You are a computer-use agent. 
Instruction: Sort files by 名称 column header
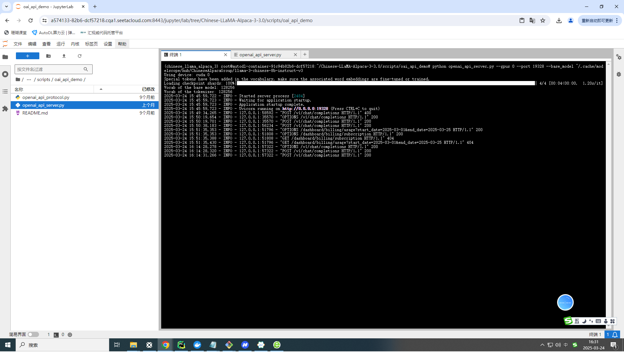[19, 89]
